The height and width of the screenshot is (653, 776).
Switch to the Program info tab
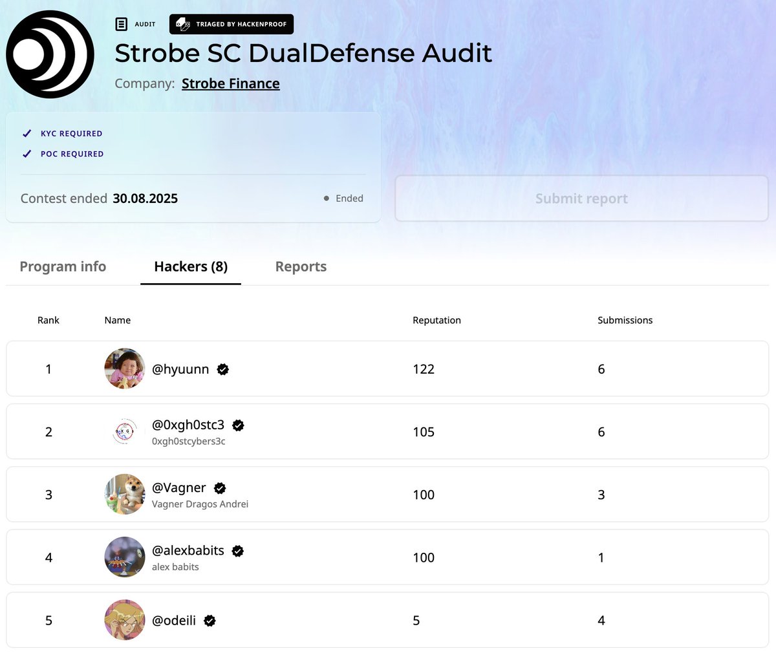[x=63, y=266]
